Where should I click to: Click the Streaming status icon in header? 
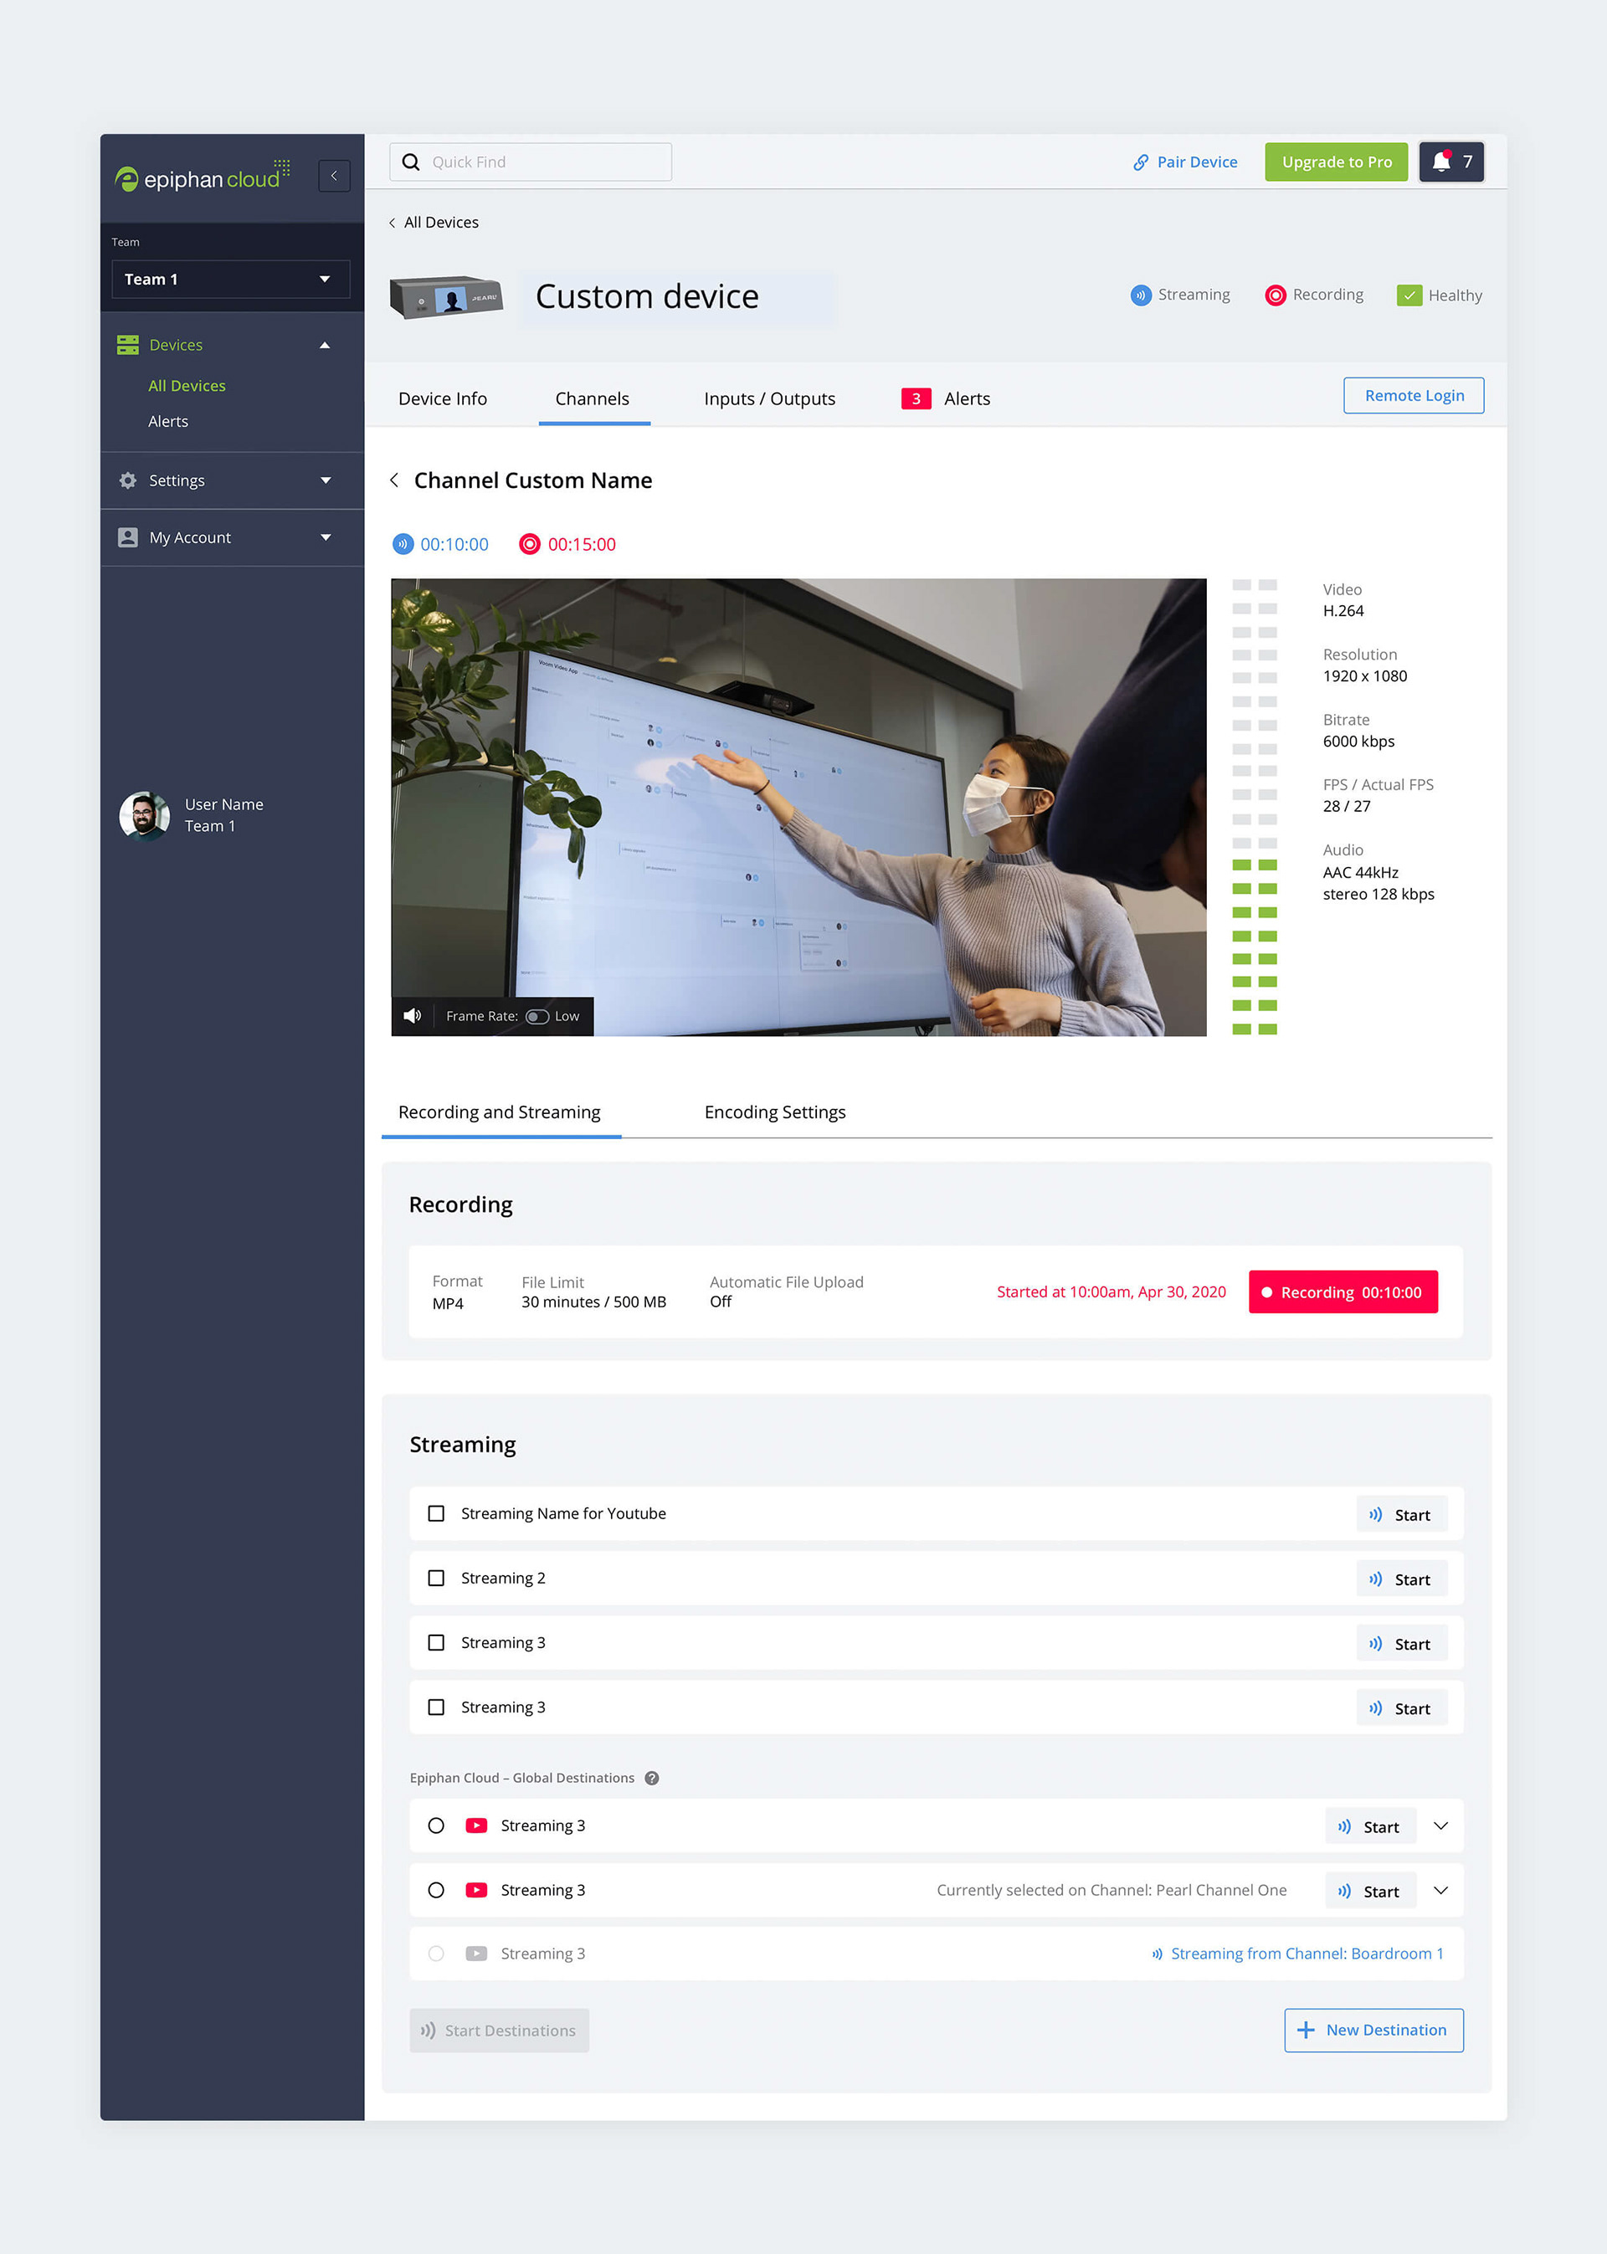[1141, 295]
